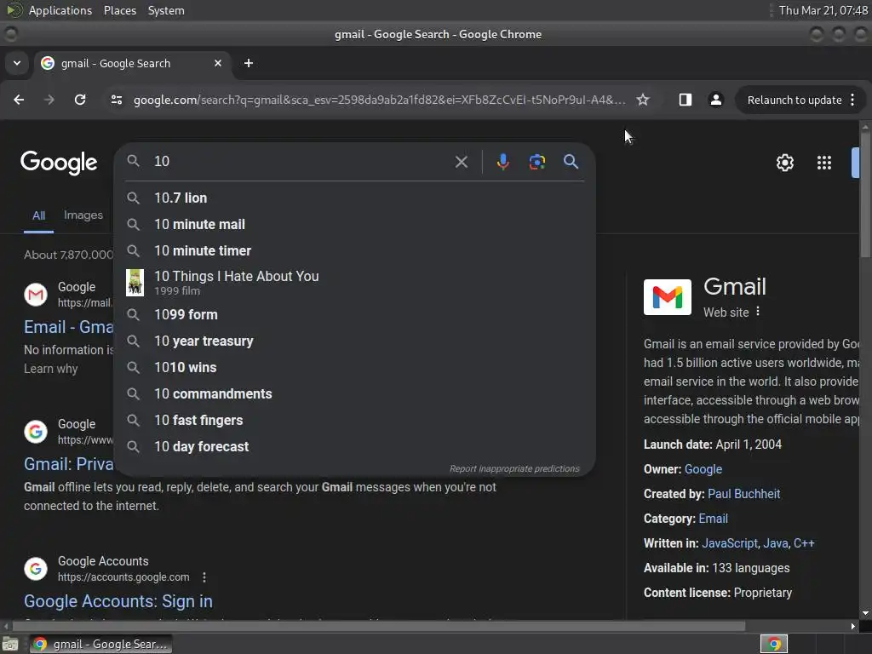Clear search box with X icon
This screenshot has width=872, height=654.
tap(461, 162)
